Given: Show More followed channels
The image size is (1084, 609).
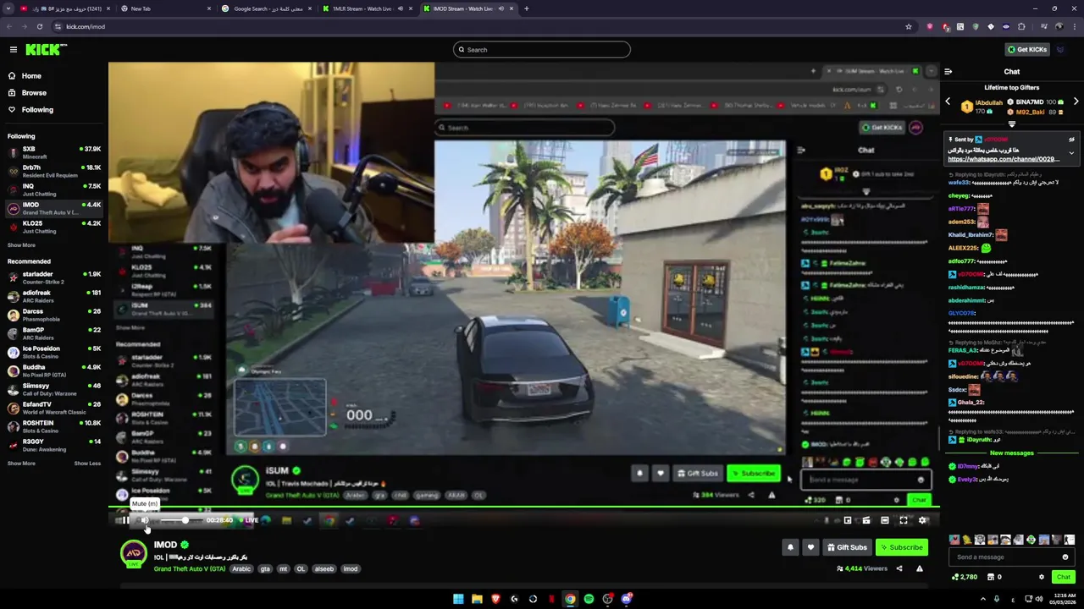Looking at the screenshot, I should [x=21, y=245].
